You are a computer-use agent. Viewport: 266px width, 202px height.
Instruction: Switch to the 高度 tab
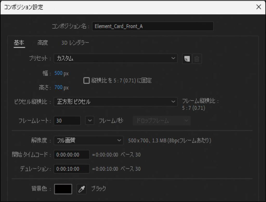43,43
